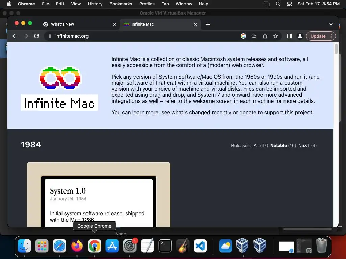Open 'see what's changed recently' link
This screenshot has height=259, width=346.
click(x=196, y=113)
